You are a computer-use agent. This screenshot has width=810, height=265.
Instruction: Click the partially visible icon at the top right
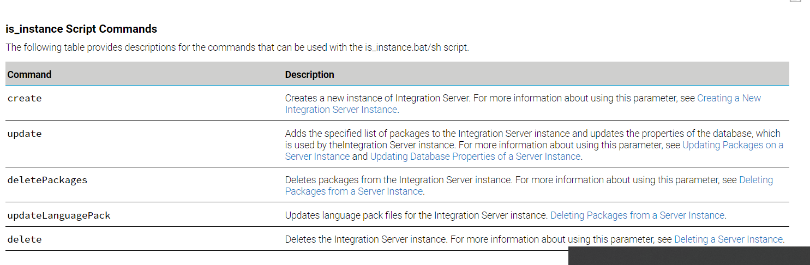[x=795, y=1]
